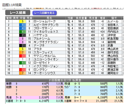Click the 負担重量 column header
128x105 pixels.
click(x=81, y=18)
